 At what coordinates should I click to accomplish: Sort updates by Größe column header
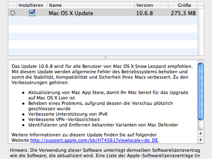click(x=183, y=5)
